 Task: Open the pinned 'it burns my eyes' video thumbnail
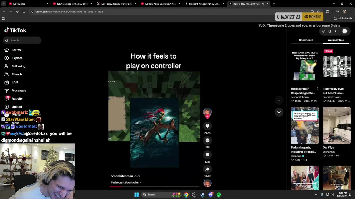pos(336,67)
